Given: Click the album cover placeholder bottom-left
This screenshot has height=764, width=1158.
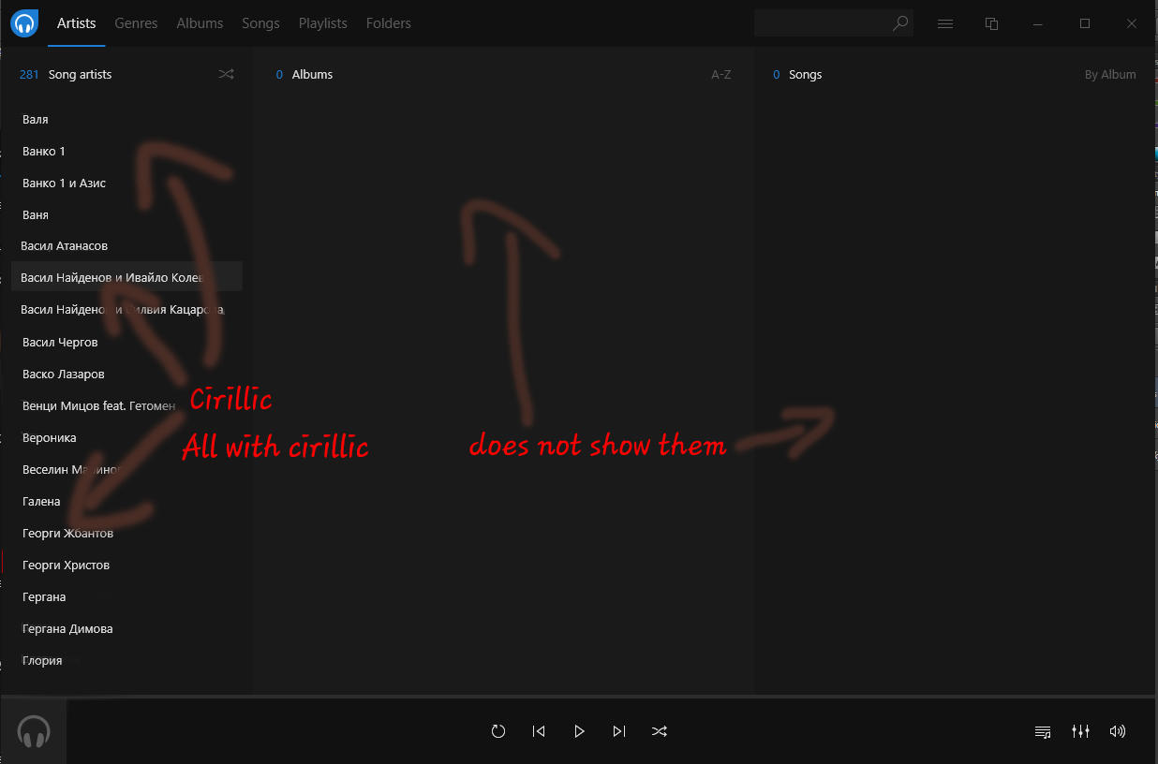Looking at the screenshot, I should tap(34, 731).
